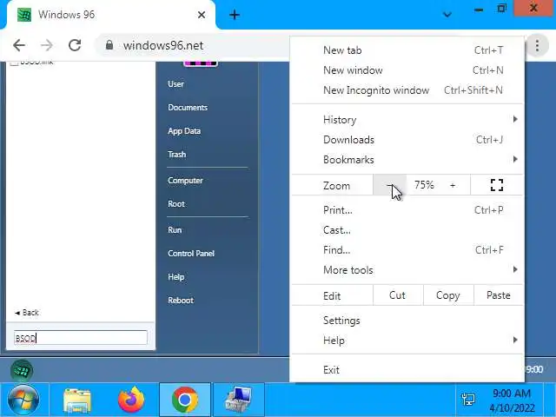
Task: Open Trash in the start menu
Action: click(176, 155)
